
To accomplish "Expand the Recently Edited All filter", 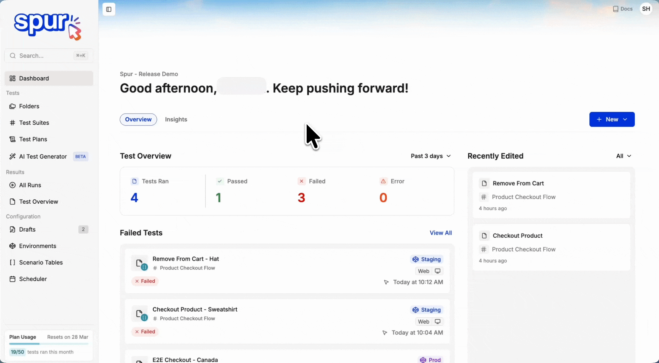I will (x=623, y=156).
